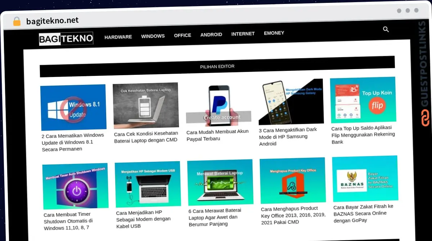
Task: Read '3 Cara Mengaktifkan Dark Mode' article
Action: (288, 137)
